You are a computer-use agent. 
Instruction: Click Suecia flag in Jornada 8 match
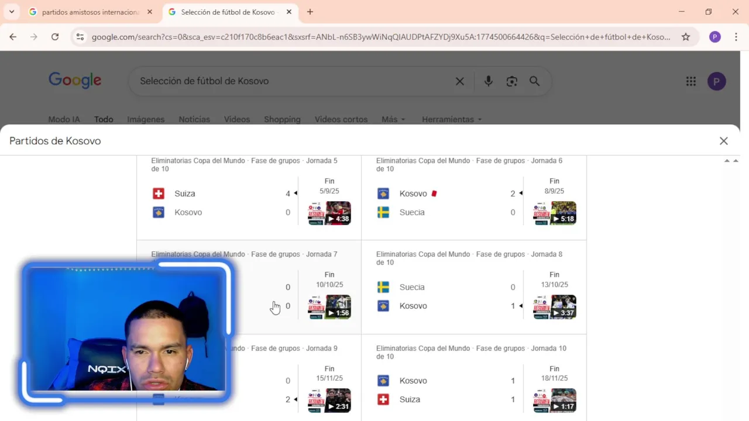(383, 287)
